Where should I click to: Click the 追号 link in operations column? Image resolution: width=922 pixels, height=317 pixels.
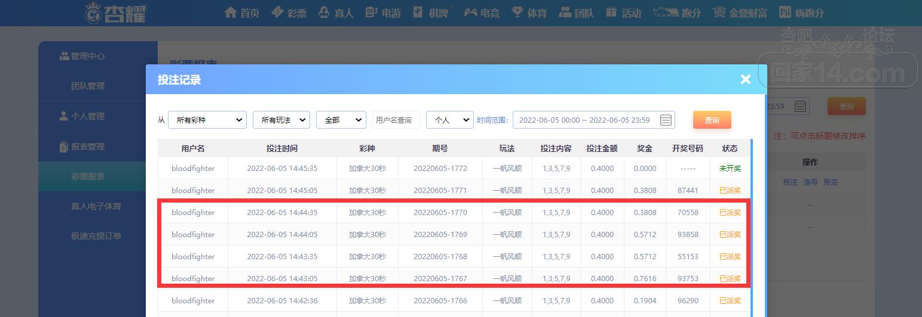point(810,182)
